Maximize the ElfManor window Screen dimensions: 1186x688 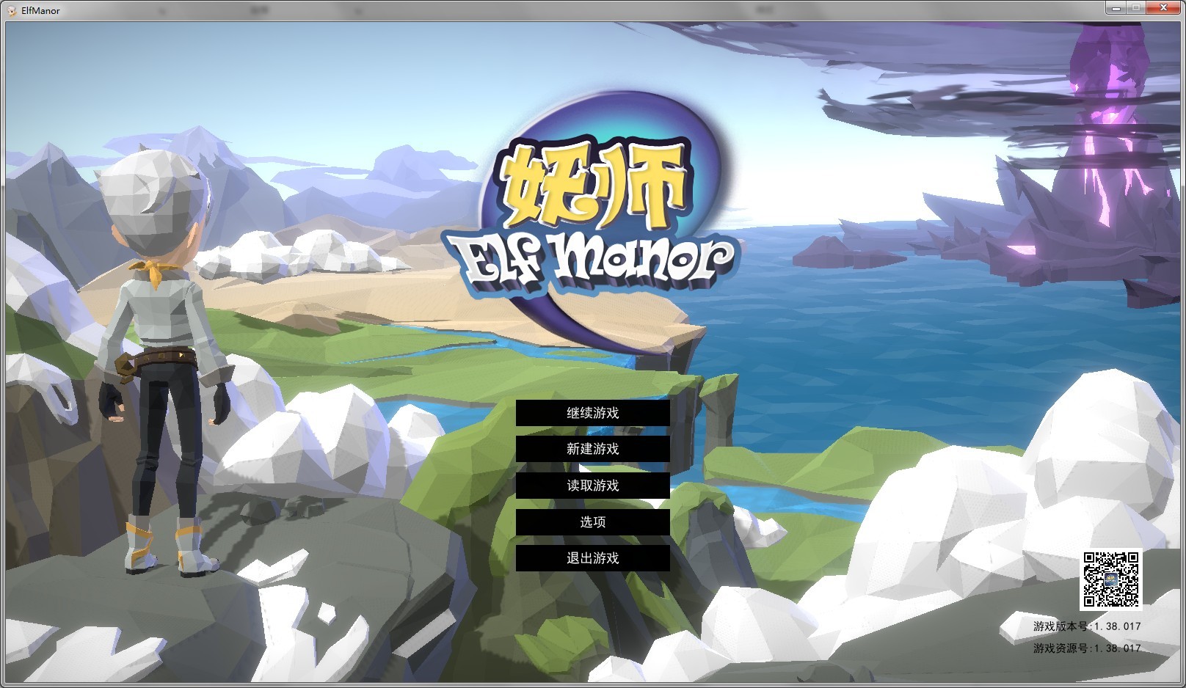click(x=1136, y=7)
